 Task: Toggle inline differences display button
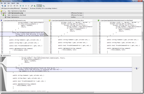click(x=41, y=6)
